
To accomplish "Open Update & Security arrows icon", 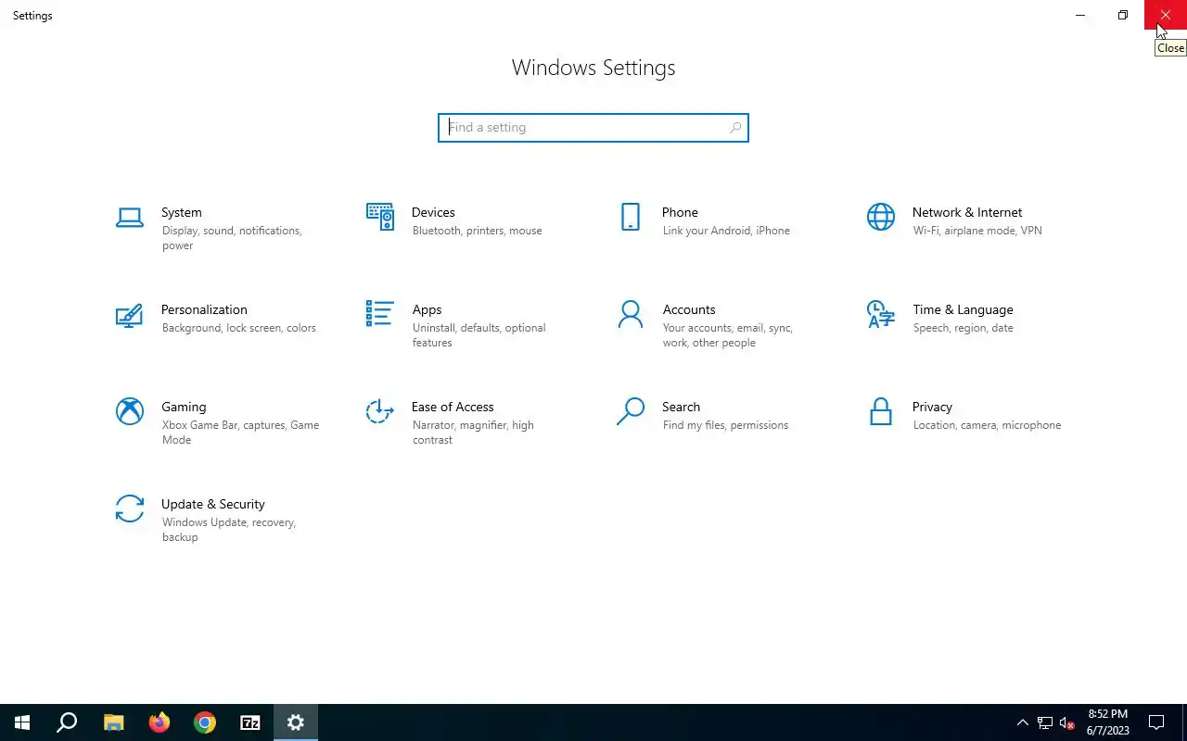I will click(x=130, y=509).
